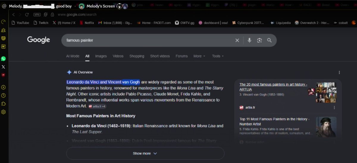Open three-dot menu next to artlia.fr source

pyautogui.click(x=334, y=107)
